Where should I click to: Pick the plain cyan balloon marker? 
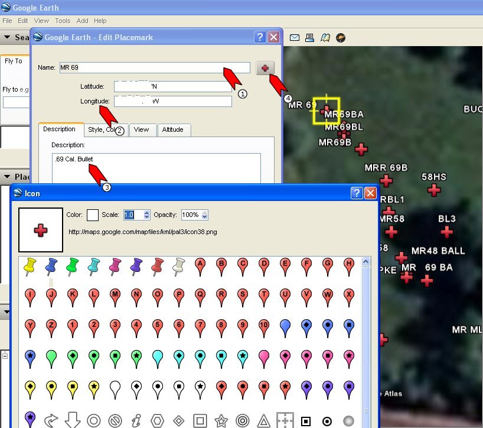[158, 359]
